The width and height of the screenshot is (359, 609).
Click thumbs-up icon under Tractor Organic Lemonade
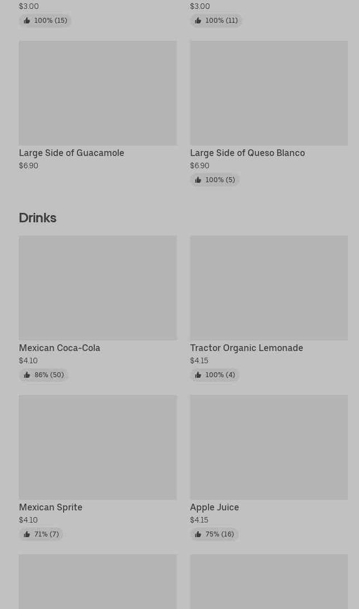198,375
